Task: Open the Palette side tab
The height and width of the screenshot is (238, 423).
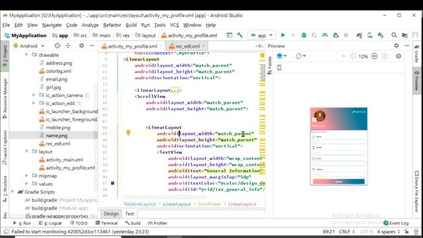Action: [269, 65]
